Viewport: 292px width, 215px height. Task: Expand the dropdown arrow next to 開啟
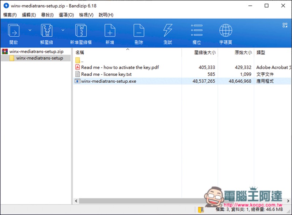[x=30, y=30]
